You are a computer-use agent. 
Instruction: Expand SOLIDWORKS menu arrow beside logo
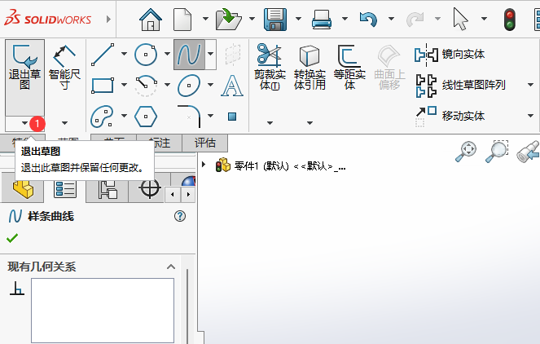tap(109, 20)
